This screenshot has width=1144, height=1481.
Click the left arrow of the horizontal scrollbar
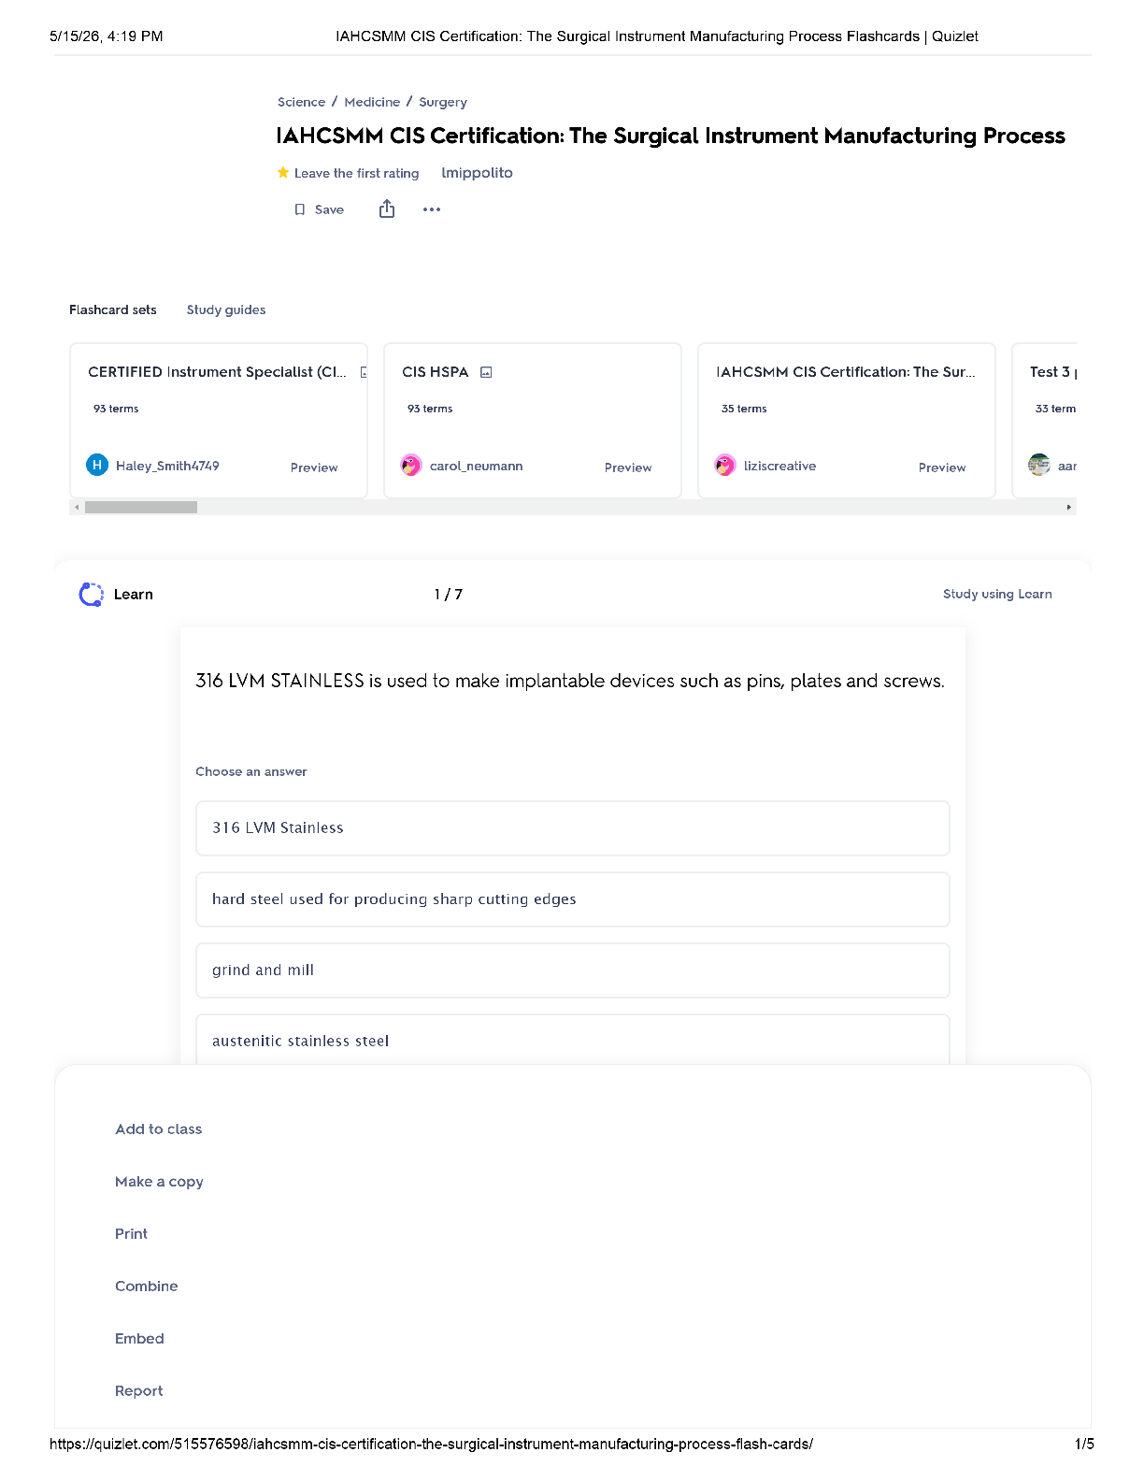pos(77,507)
